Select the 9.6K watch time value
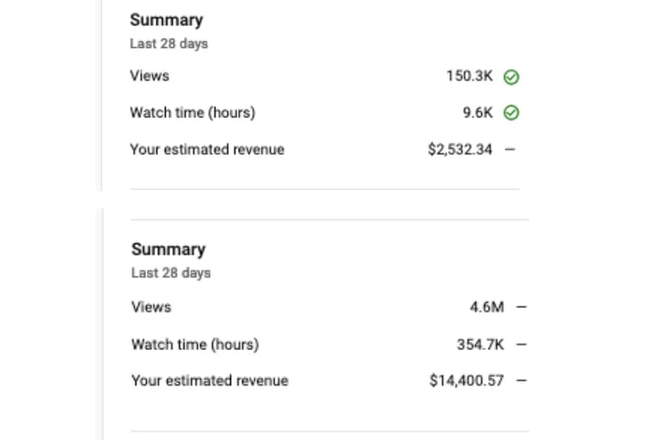 click(478, 113)
